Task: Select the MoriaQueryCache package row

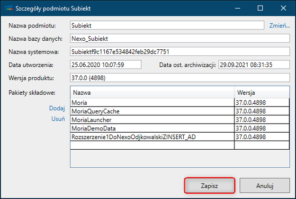Action: coord(152,111)
